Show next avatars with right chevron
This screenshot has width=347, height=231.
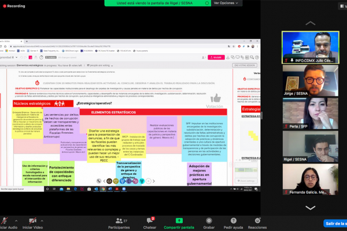click(x=154, y=181)
